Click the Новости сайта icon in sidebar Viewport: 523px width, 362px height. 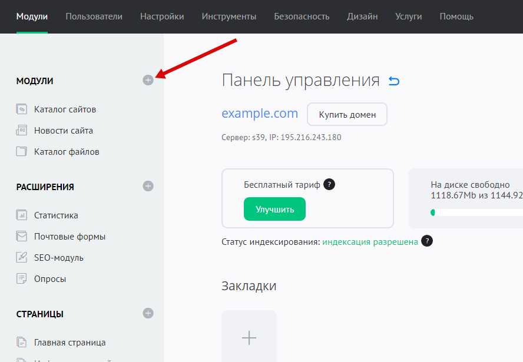point(22,131)
